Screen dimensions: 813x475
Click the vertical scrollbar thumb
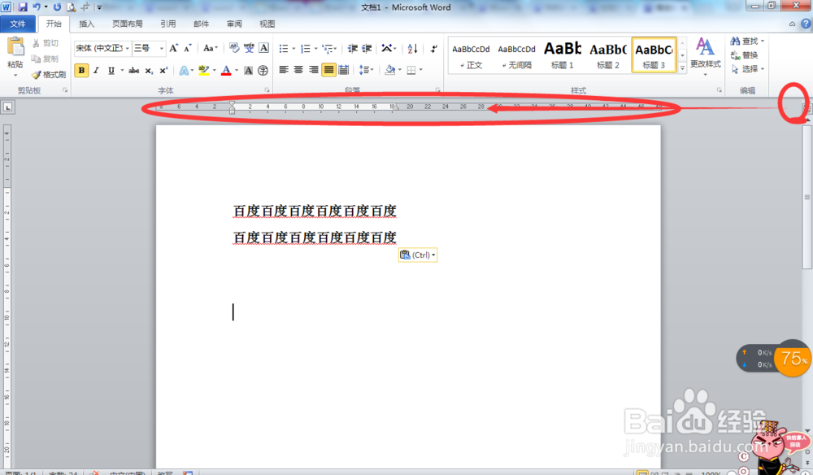click(x=807, y=197)
